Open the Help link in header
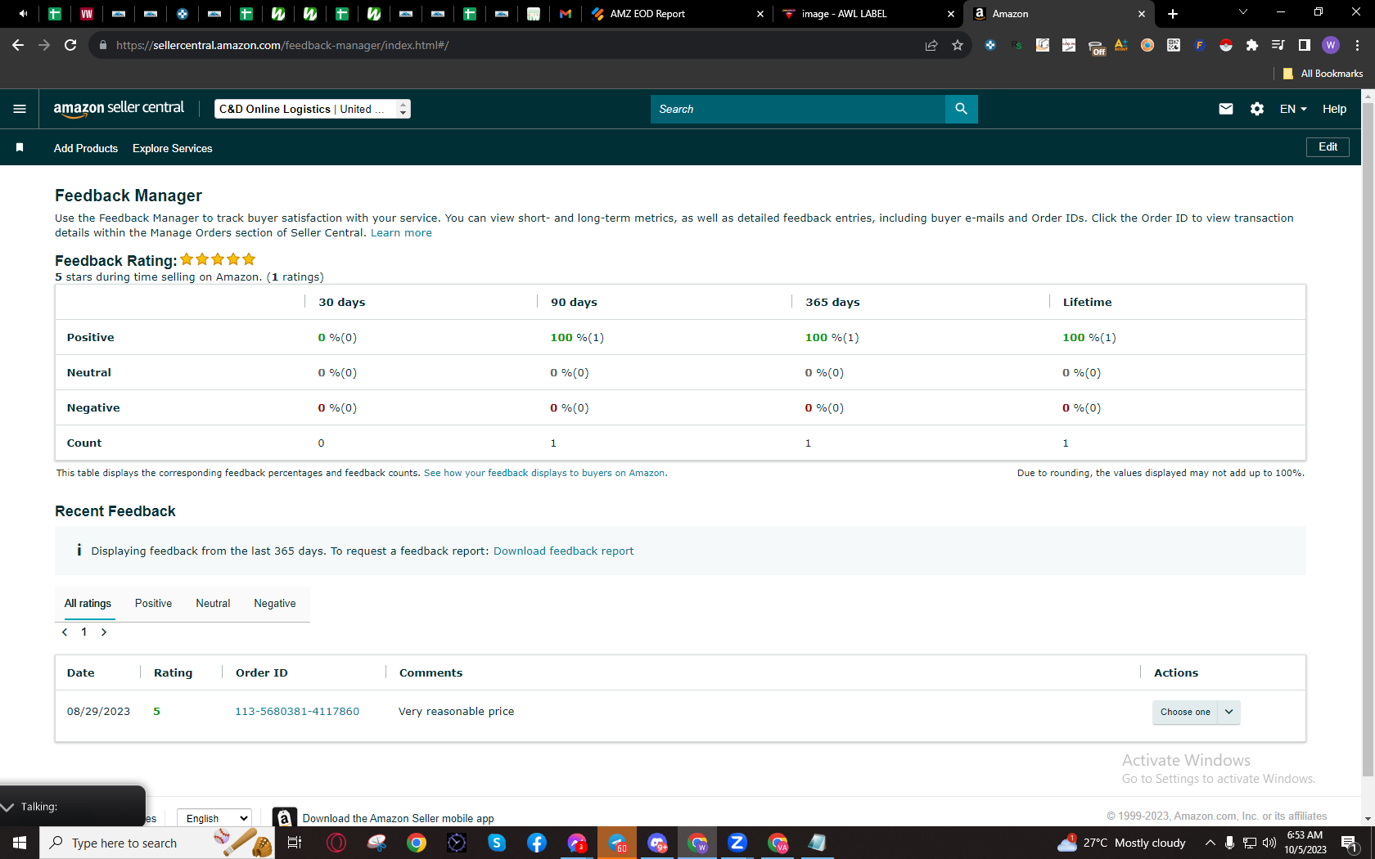 tap(1334, 109)
